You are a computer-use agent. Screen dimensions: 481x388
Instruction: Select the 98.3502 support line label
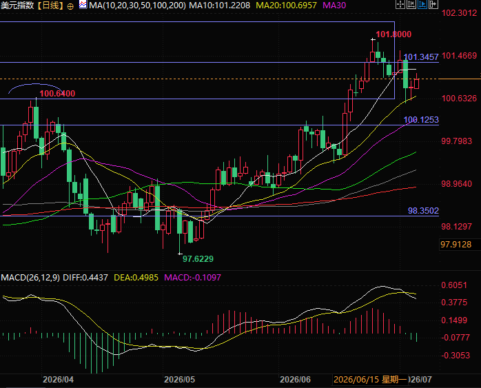pos(423,211)
